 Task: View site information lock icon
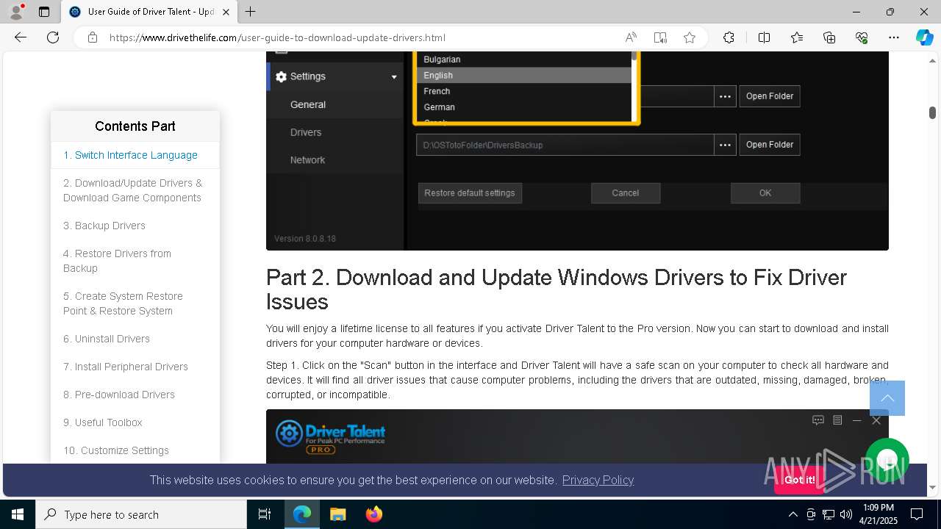tap(93, 37)
